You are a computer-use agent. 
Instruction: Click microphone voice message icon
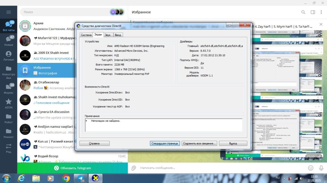click(321, 168)
